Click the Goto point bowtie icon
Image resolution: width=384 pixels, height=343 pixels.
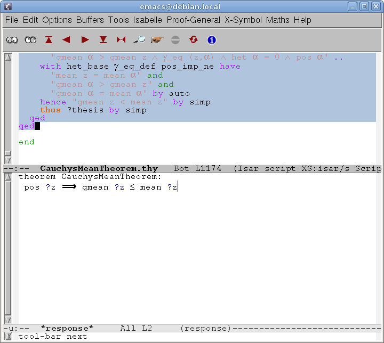121,40
